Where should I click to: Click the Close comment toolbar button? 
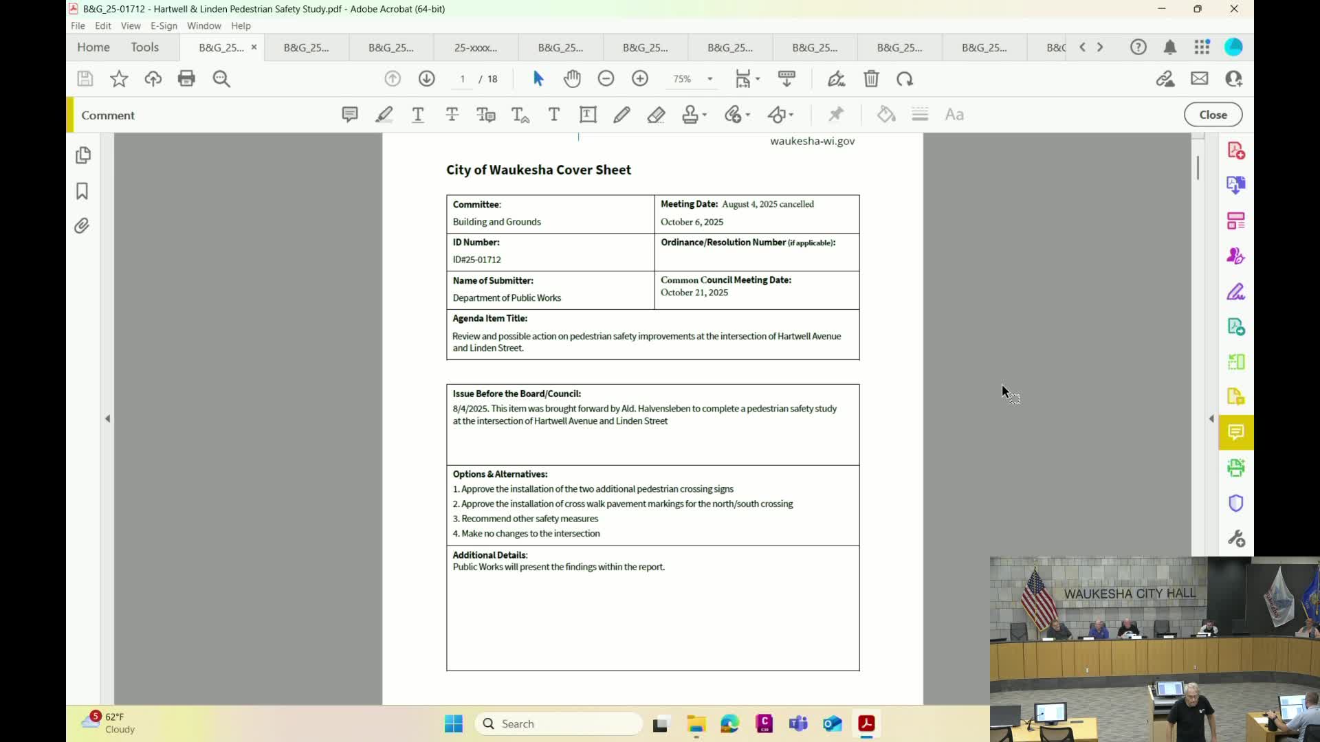1213,115
